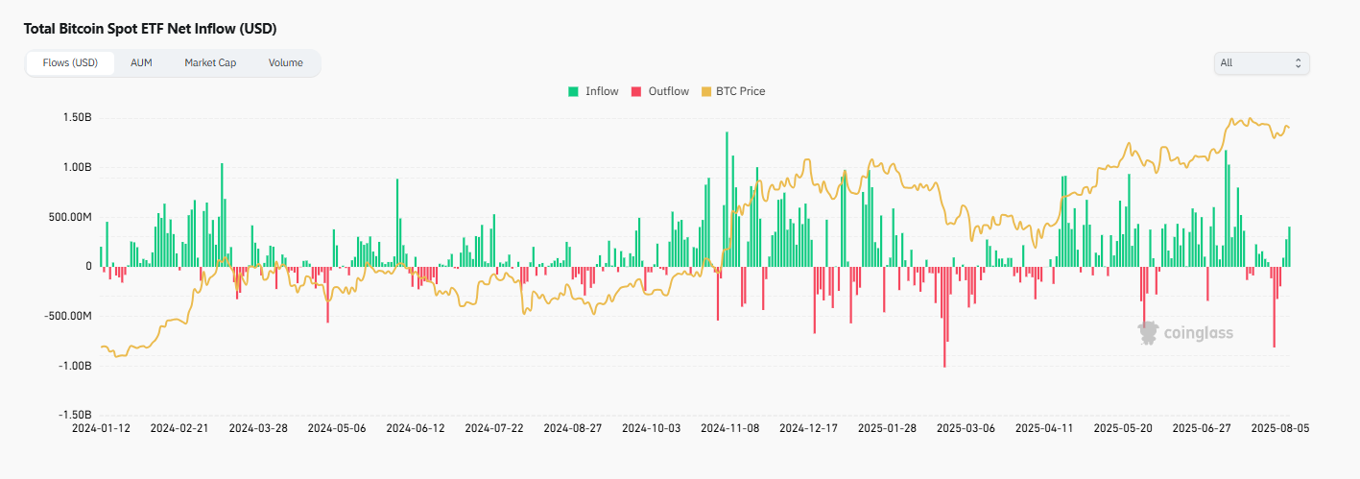This screenshot has height=479, width=1360.
Task: Click the 1.00B y-axis label
Action: click(x=77, y=167)
